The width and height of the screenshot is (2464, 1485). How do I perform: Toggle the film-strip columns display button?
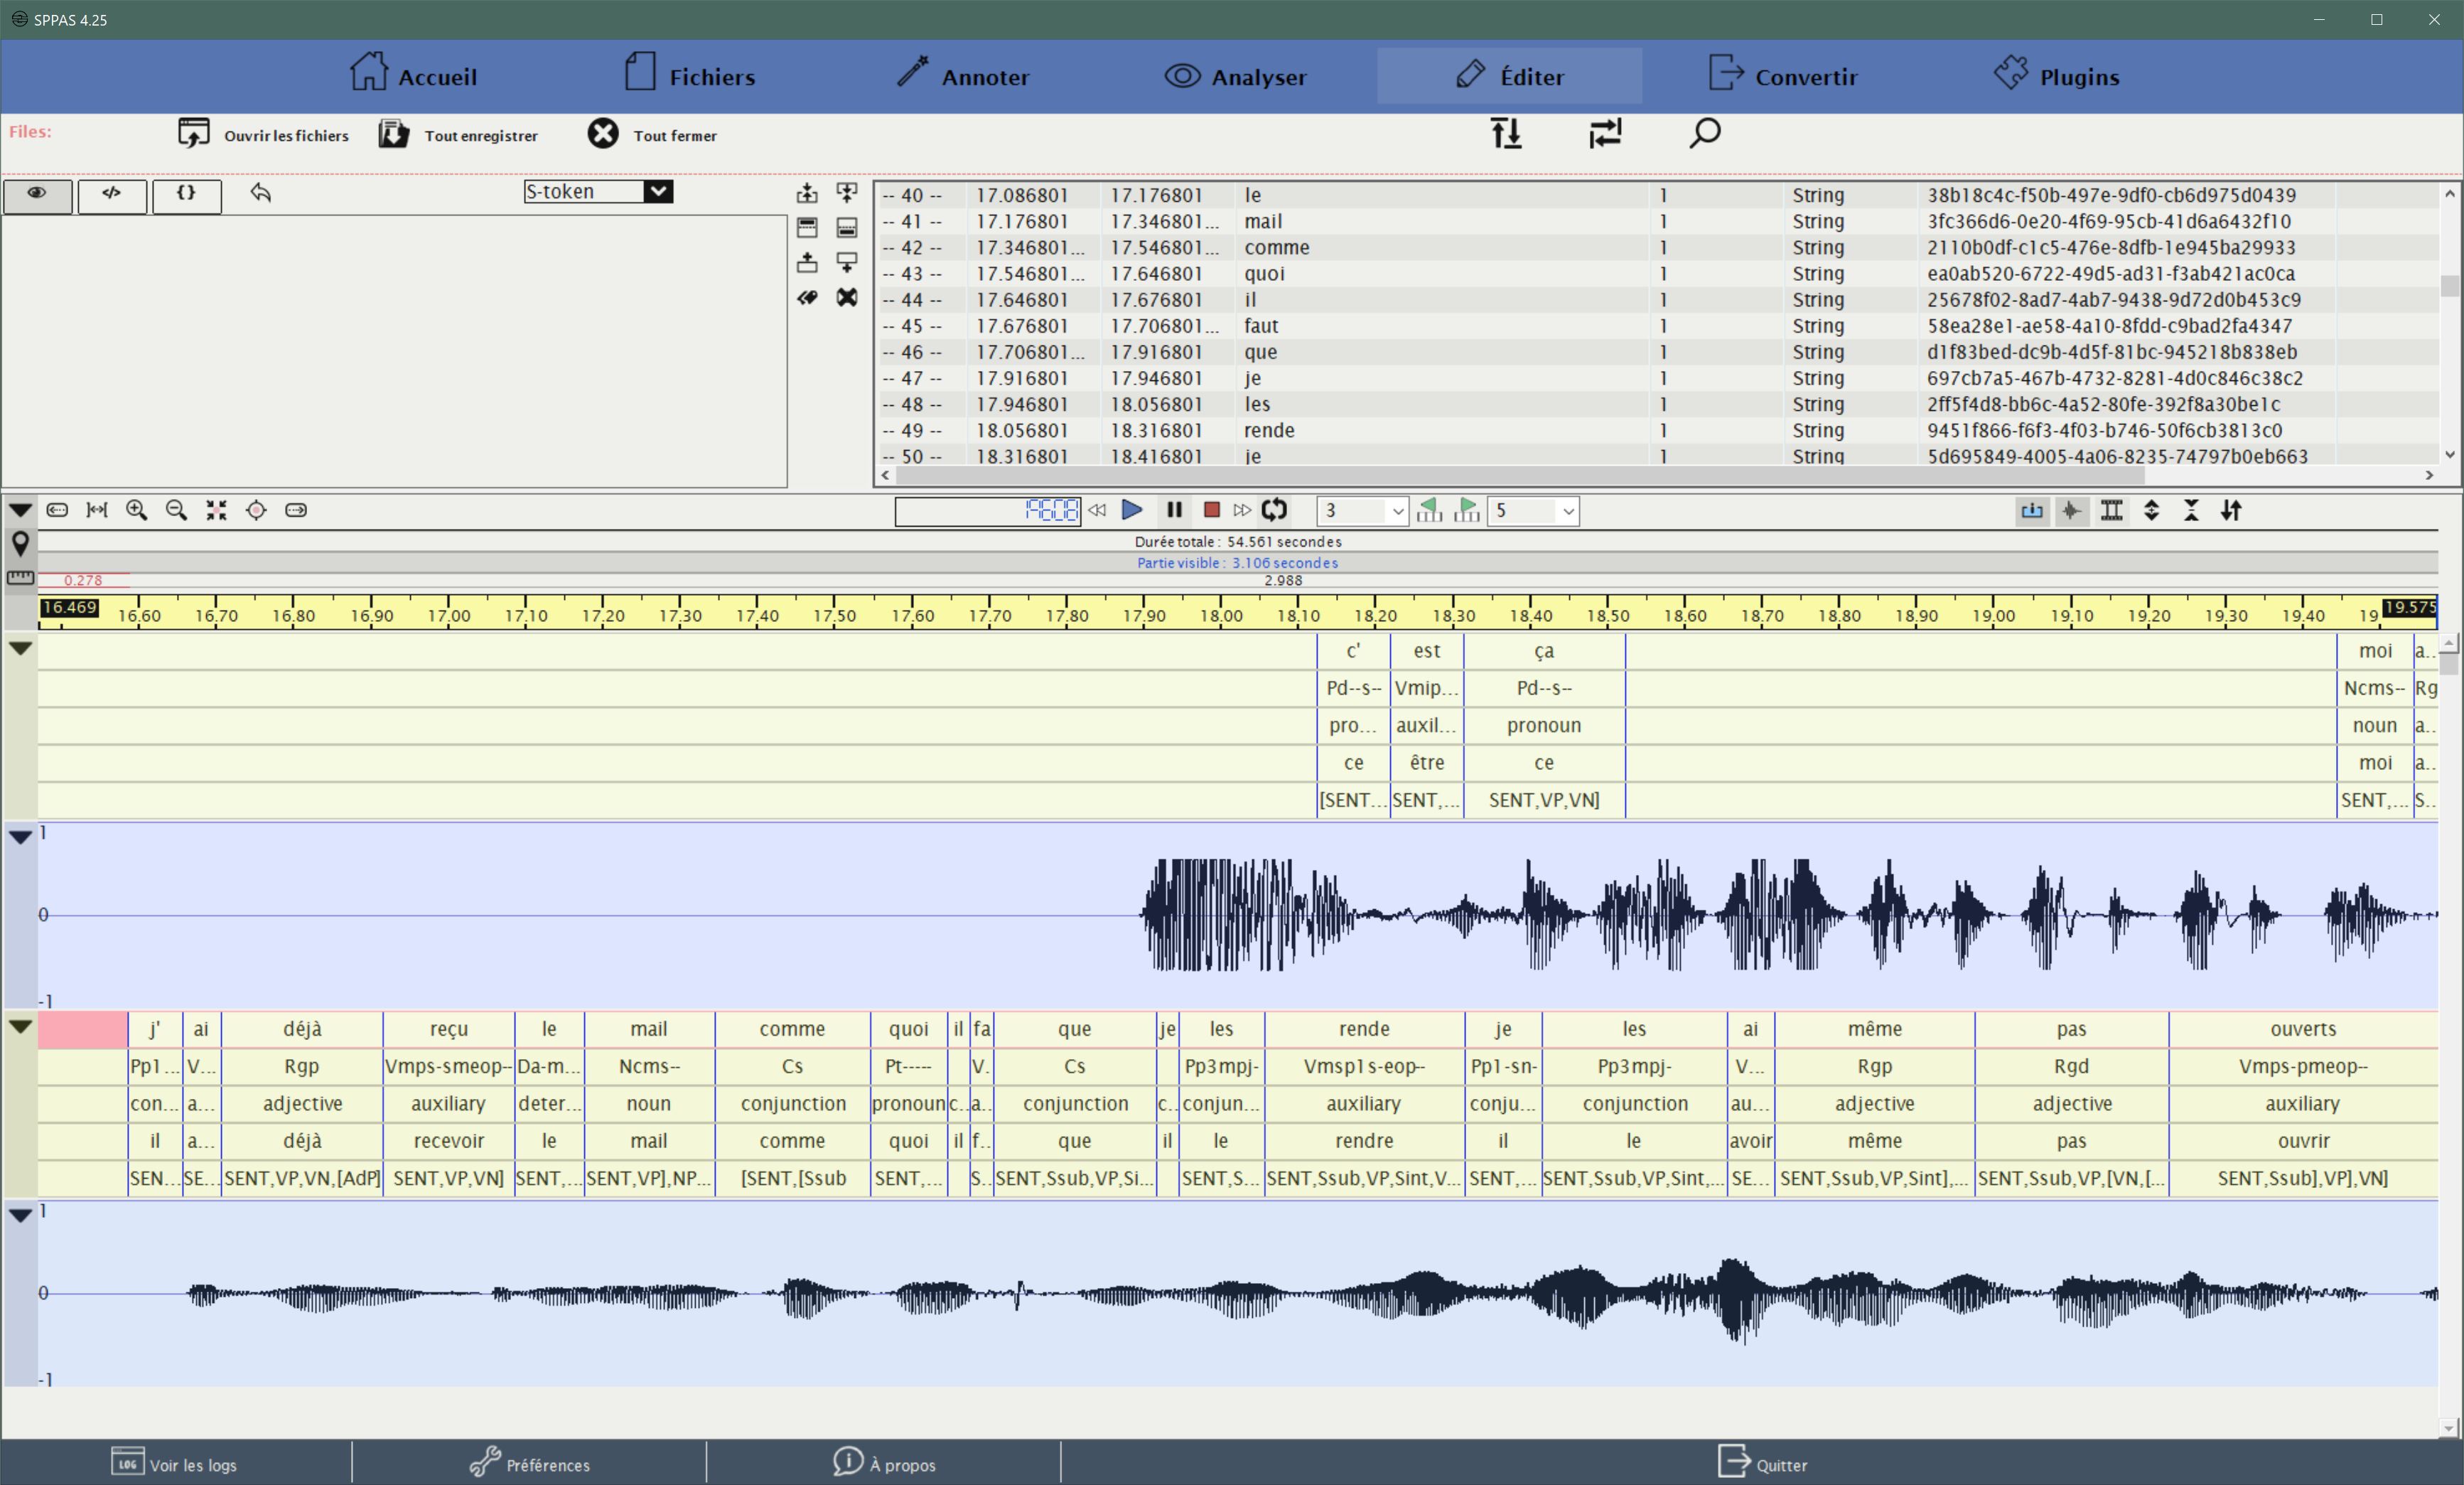[x=2111, y=510]
